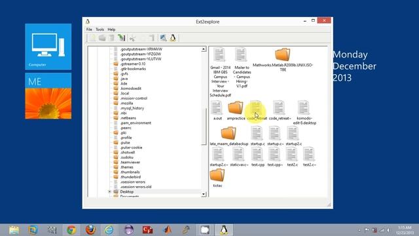This screenshot has width=419, height=236.
Task: Click the rescan system toolbar icon
Action: pos(163,38)
